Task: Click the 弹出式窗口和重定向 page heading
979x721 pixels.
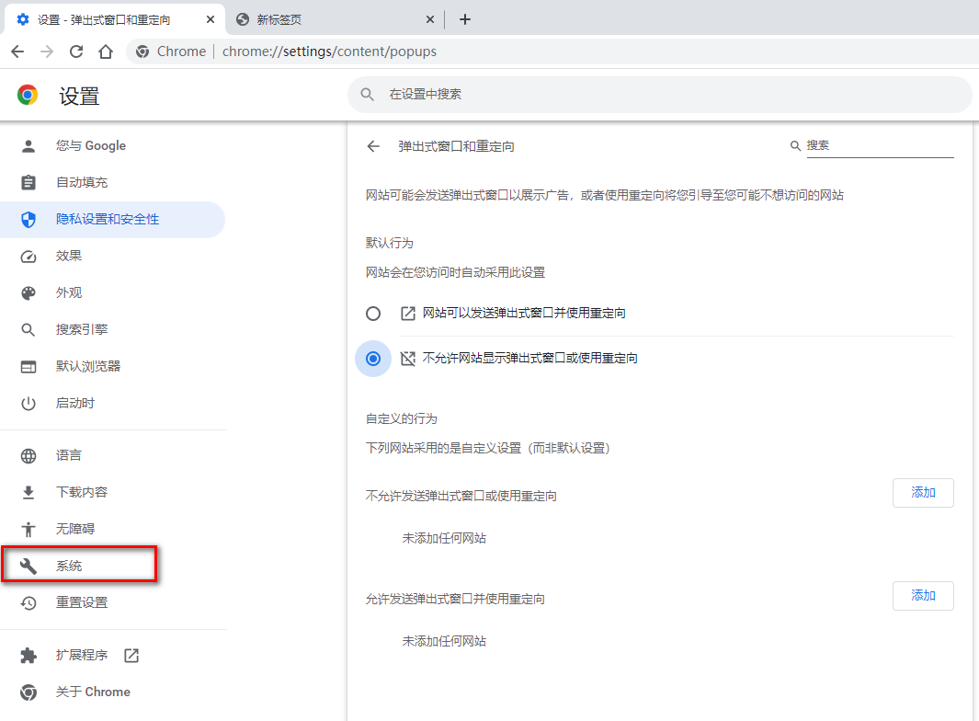Action: click(457, 146)
